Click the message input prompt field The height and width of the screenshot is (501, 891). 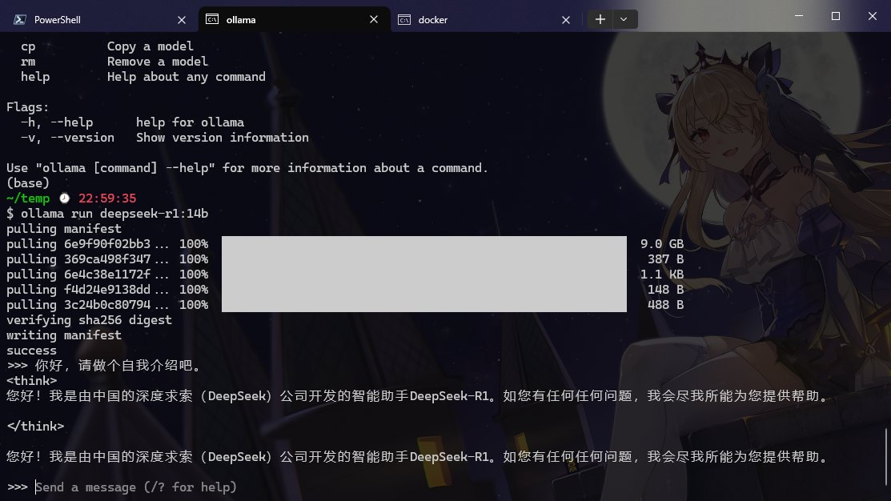click(136, 487)
